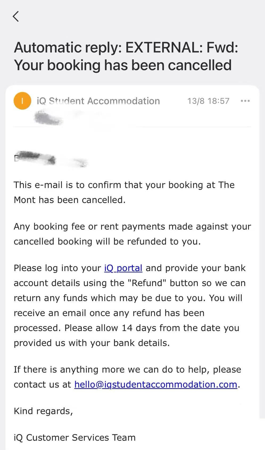Tap the booking cancelled confirmation paragraph
This screenshot has width=265, height=450.
124,192
